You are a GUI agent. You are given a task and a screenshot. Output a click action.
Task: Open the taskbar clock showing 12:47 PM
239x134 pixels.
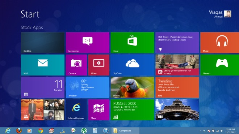[x=230, y=131]
